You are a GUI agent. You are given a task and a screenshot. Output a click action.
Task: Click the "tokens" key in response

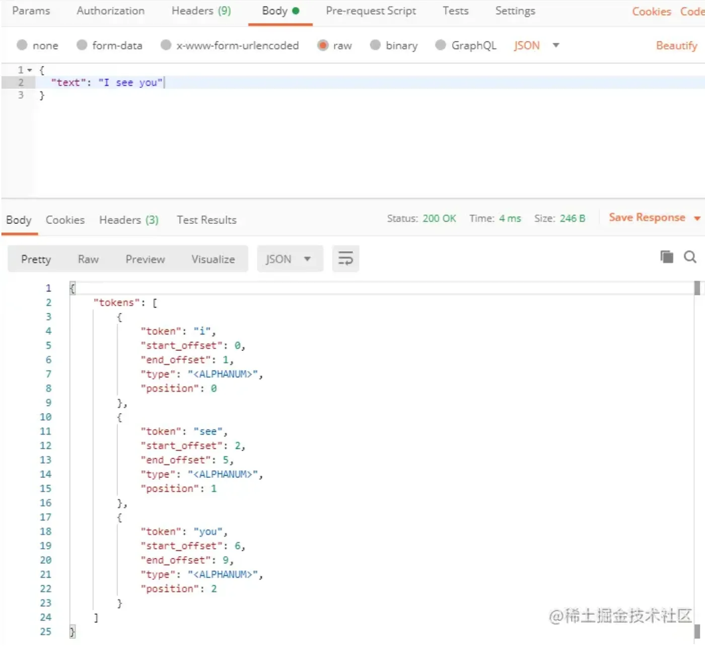tap(116, 302)
